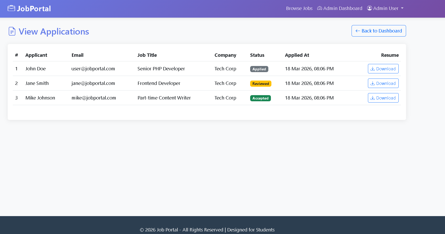This screenshot has width=445, height=234.
Task: Click applied date in Mike Johnson's row
Action: click(309, 98)
